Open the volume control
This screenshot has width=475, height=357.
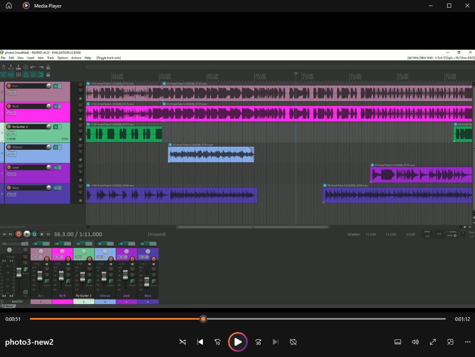point(415,342)
